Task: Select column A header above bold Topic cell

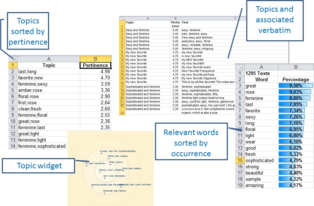Action: click(x=49, y=59)
